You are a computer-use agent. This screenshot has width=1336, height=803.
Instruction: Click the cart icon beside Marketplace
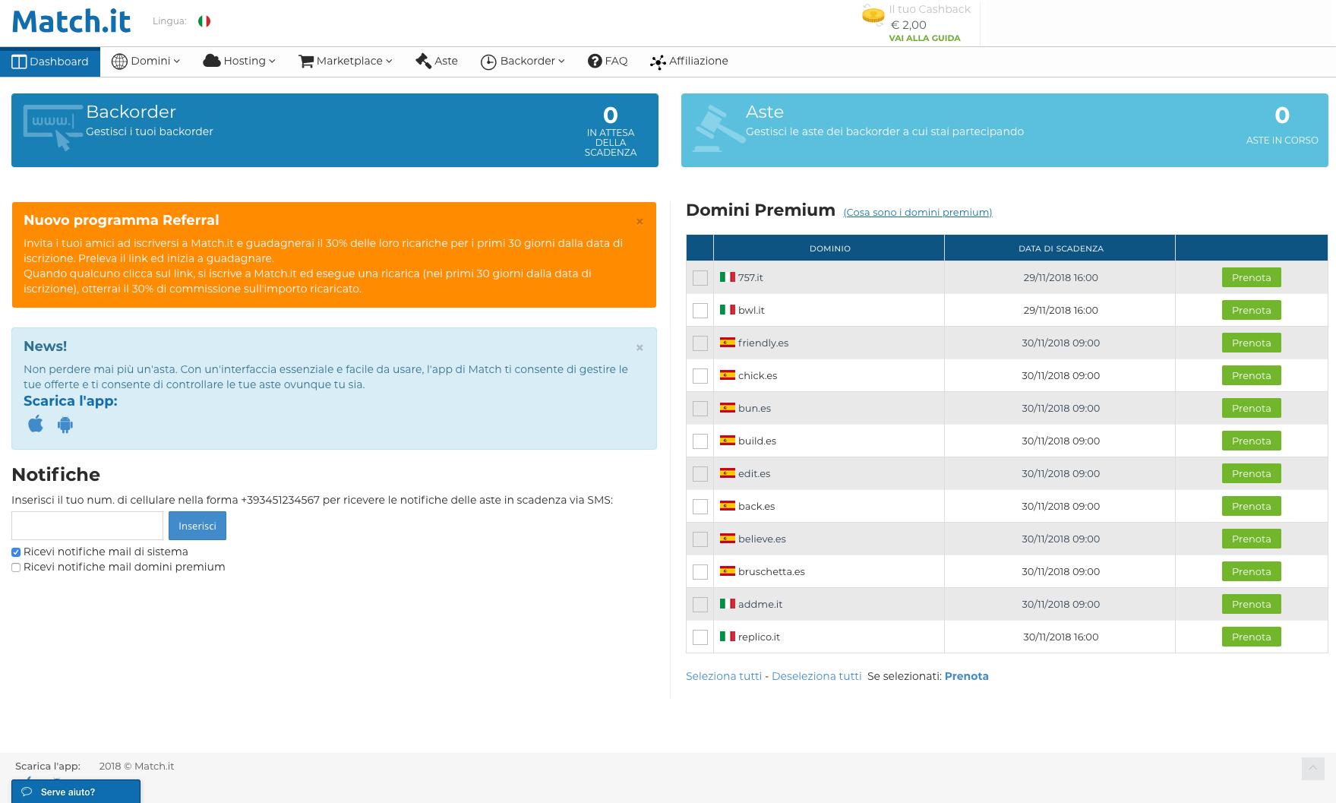point(306,62)
